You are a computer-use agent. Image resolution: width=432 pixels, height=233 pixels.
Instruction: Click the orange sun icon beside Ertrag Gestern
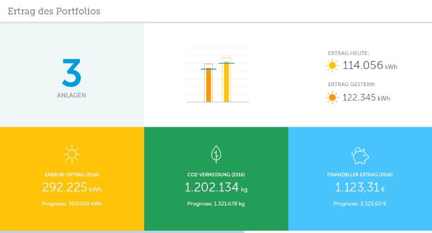(x=332, y=98)
